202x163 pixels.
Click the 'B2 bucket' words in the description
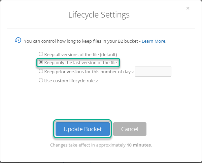pos(128,41)
